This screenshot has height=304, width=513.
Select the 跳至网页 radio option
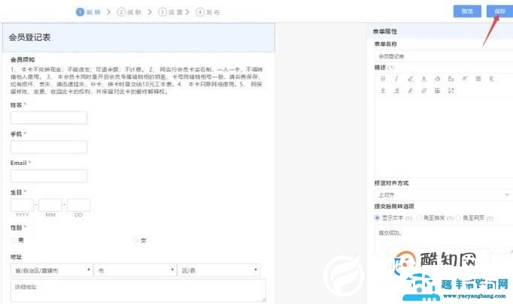coord(458,218)
